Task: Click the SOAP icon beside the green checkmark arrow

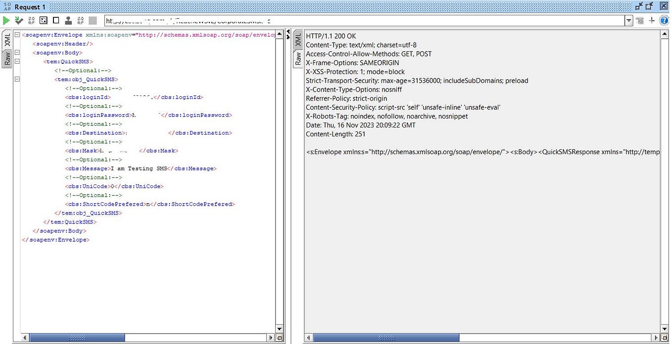Action: (x=32, y=20)
